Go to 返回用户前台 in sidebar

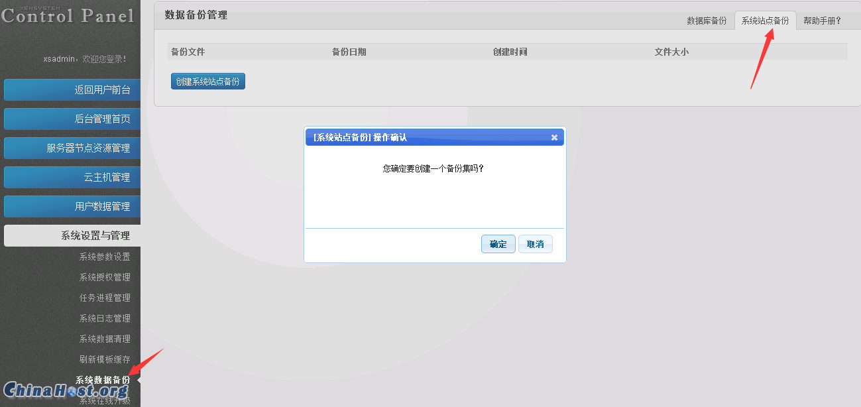click(x=72, y=90)
